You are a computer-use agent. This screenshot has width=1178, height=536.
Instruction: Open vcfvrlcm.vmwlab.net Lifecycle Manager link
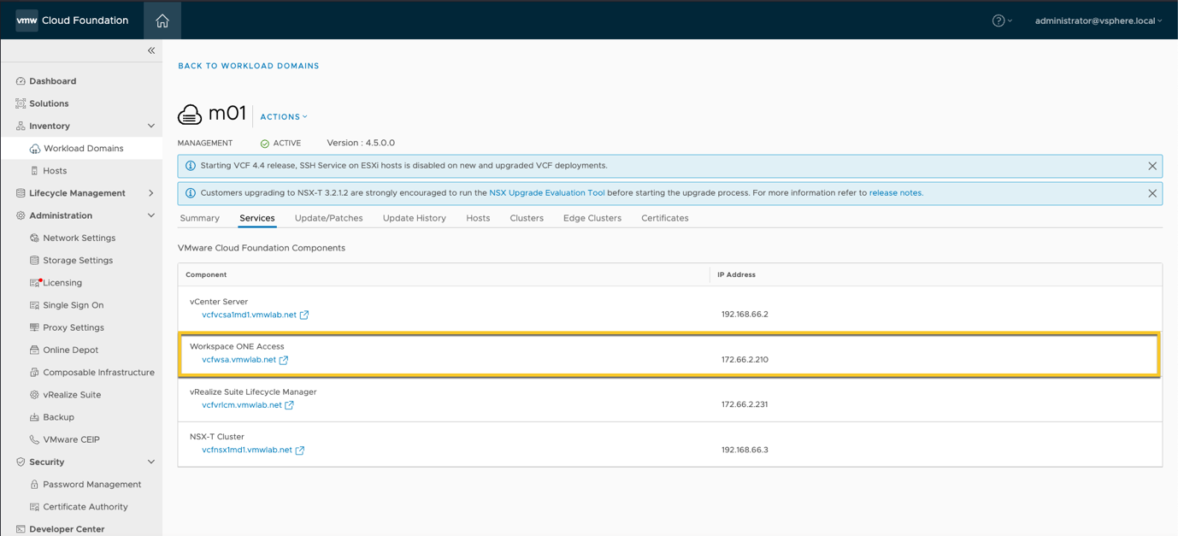tap(242, 405)
